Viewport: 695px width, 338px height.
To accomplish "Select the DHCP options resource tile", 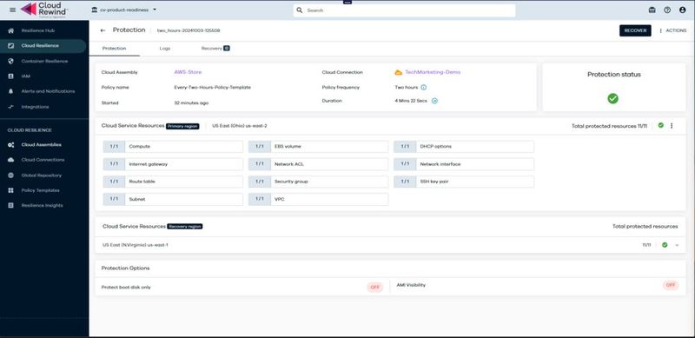I will (x=464, y=146).
